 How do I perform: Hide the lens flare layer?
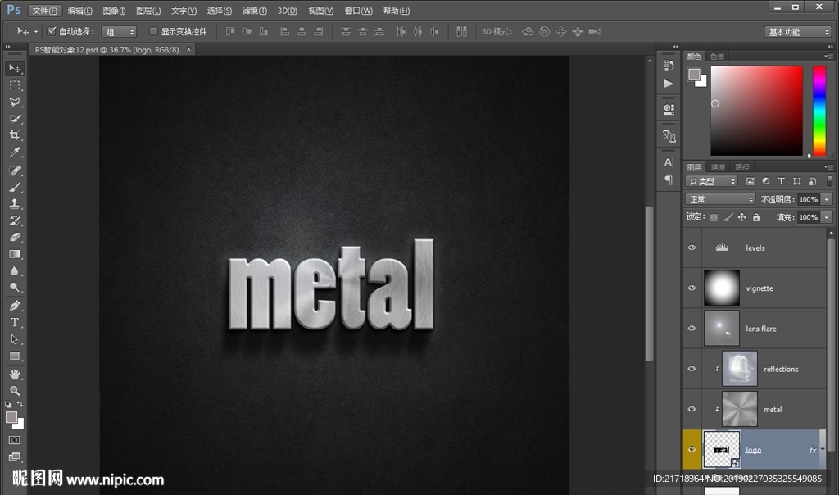(x=692, y=329)
